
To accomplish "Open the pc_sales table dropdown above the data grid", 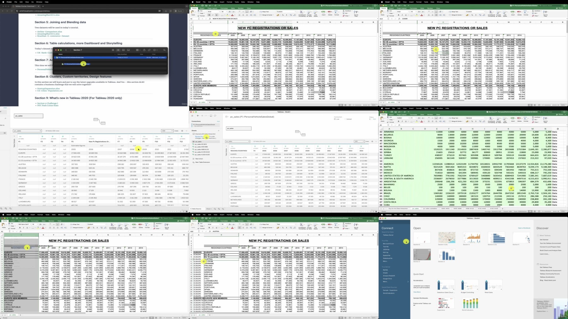I will coord(238,141).
